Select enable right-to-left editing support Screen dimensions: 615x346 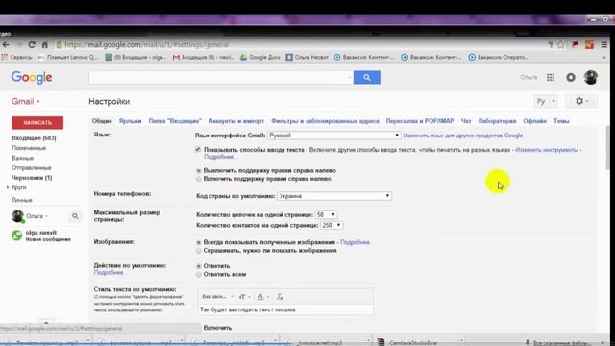click(199, 179)
